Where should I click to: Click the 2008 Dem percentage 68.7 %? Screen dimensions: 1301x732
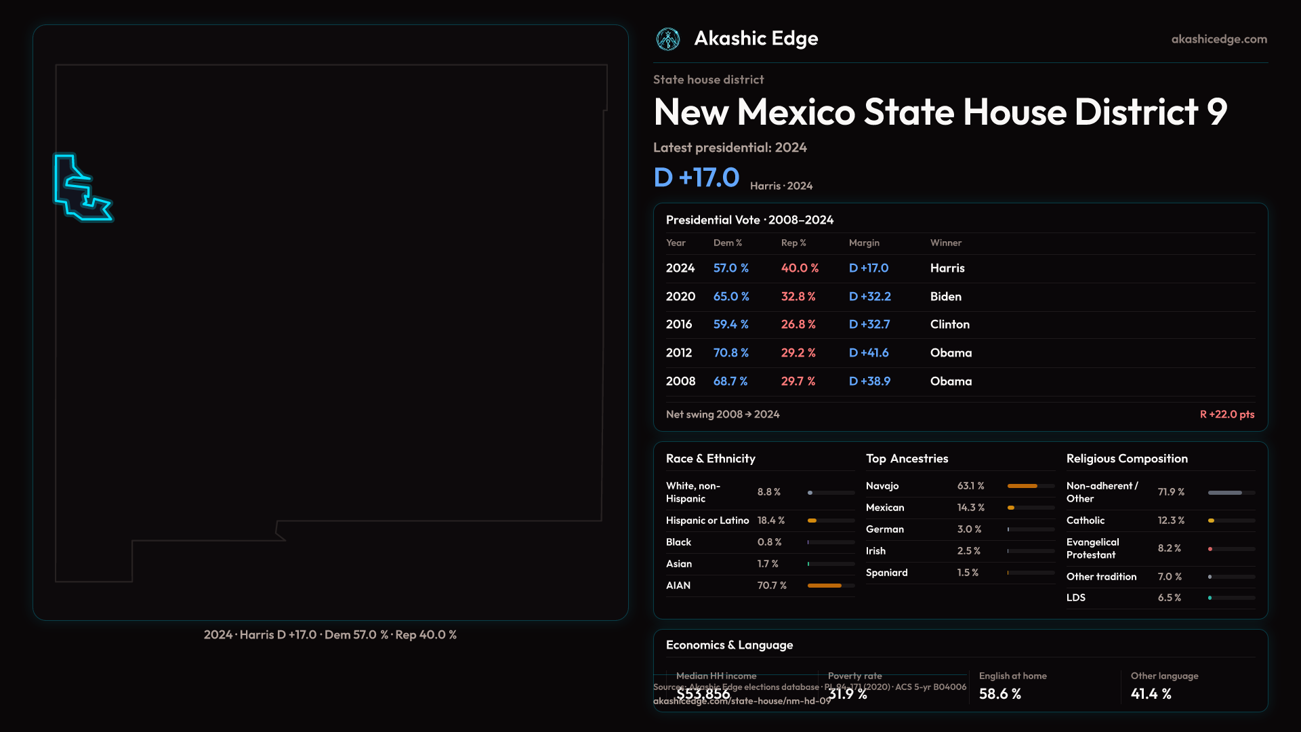click(x=730, y=382)
